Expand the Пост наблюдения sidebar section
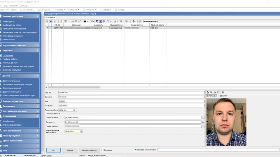 click(x=38, y=131)
